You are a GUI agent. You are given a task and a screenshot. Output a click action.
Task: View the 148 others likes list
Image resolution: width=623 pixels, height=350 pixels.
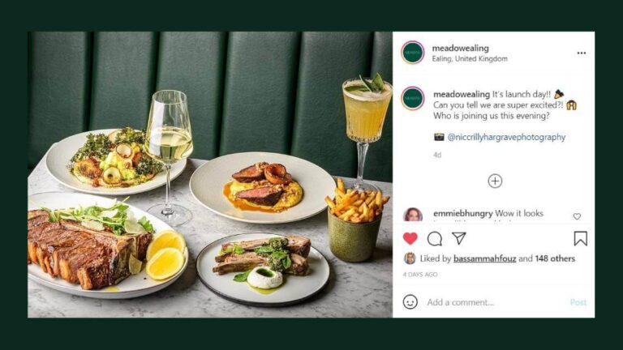click(x=555, y=258)
